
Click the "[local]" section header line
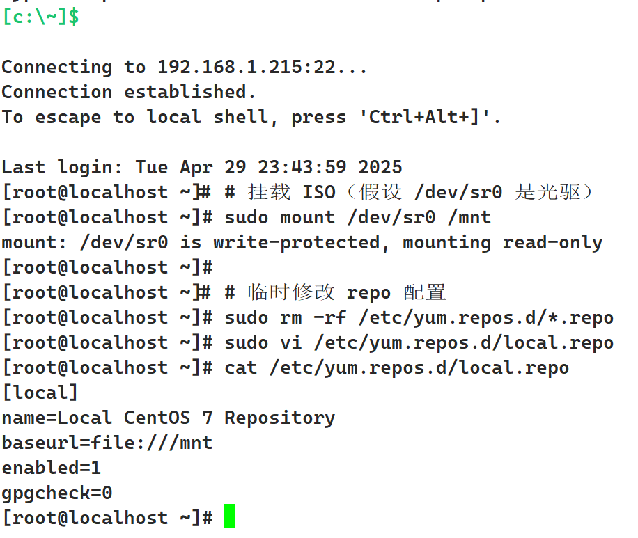(40, 393)
